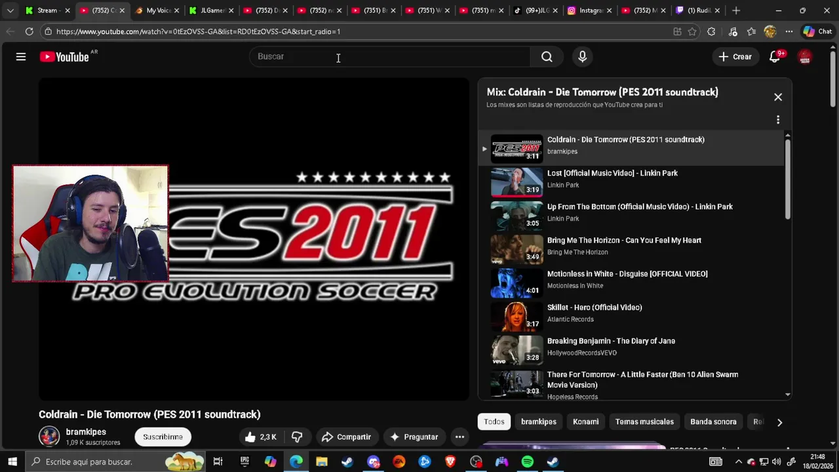Like the video with thumbs up

262,437
